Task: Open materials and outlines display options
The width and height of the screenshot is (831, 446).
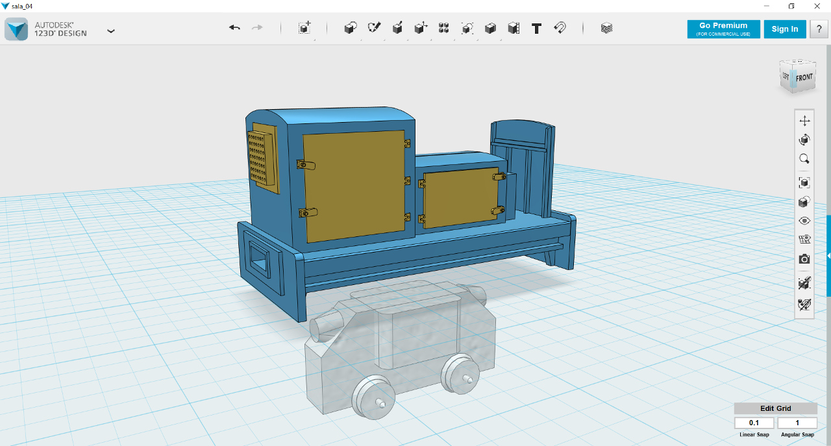Action: 804,202
